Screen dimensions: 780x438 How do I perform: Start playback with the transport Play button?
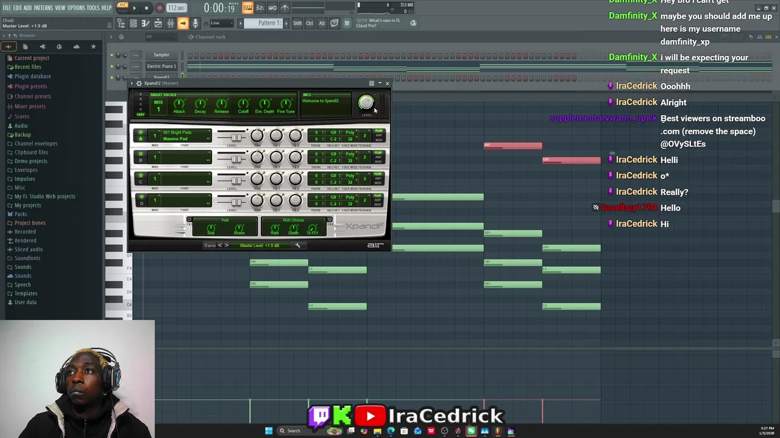pyautogui.click(x=135, y=8)
